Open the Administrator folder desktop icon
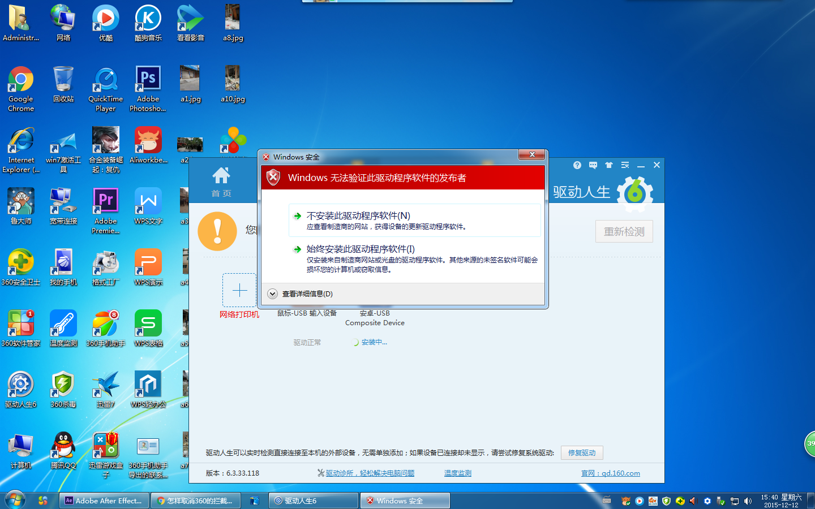The width and height of the screenshot is (815, 509). 21,23
